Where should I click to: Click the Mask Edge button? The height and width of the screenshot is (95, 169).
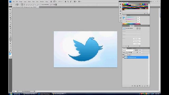(x=137, y=39)
